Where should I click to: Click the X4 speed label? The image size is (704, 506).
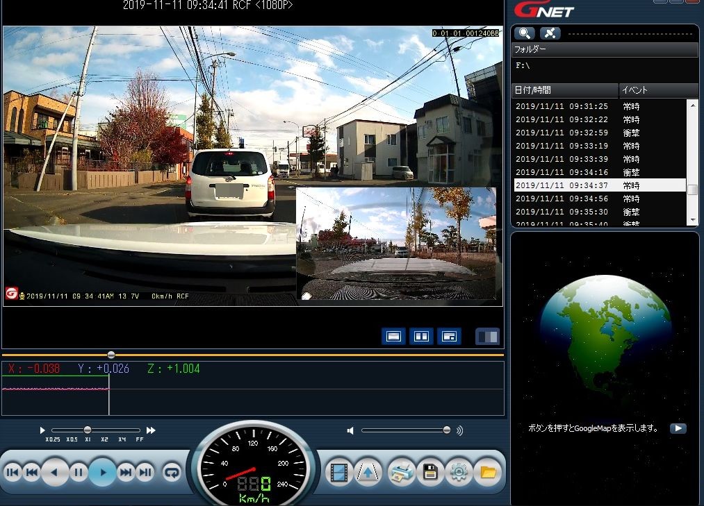122,439
